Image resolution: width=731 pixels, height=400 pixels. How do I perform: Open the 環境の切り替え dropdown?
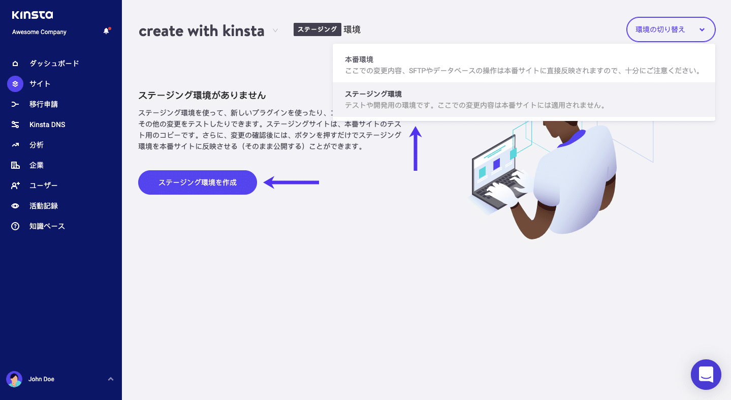coord(671,29)
